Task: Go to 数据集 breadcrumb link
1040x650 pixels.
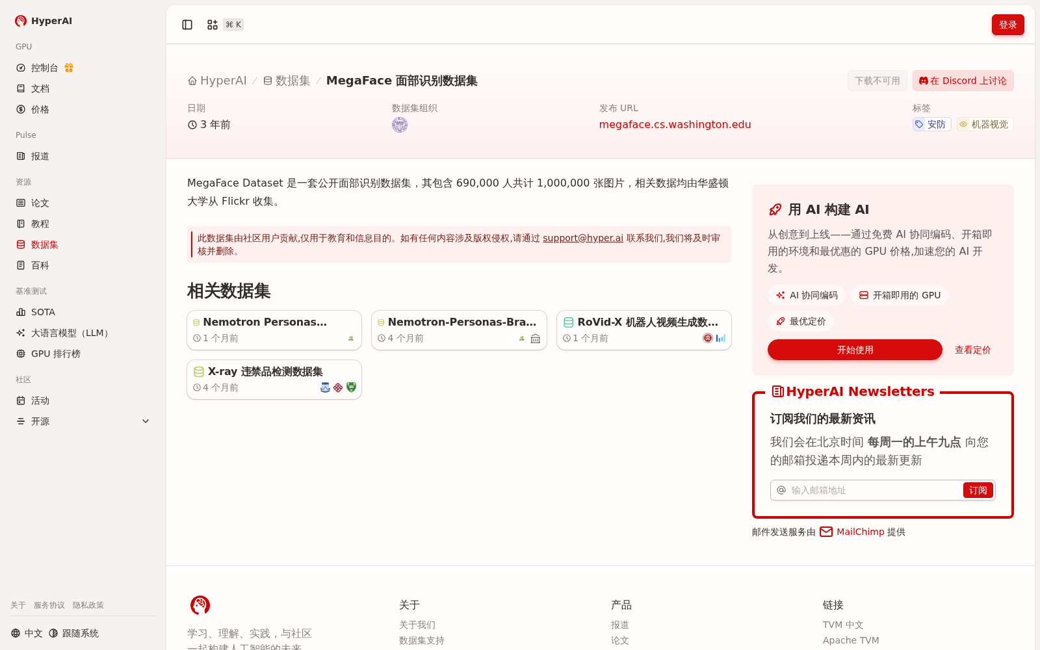Action: (x=287, y=81)
